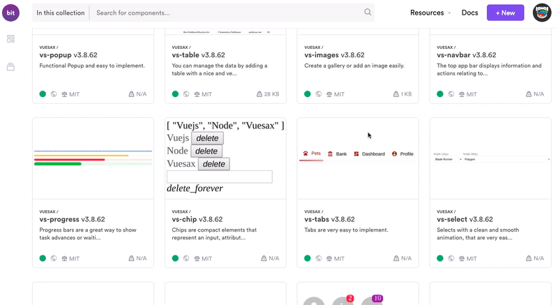Click the green progress bar in preview
The height and width of the screenshot is (305, 558).
click(x=58, y=164)
